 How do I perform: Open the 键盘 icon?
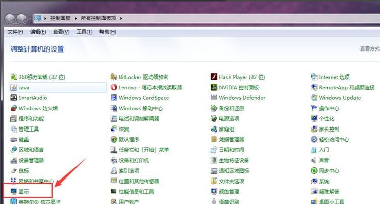[14, 140]
